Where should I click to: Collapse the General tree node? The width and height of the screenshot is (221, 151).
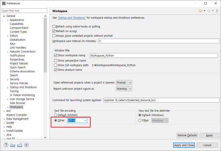[4, 16]
